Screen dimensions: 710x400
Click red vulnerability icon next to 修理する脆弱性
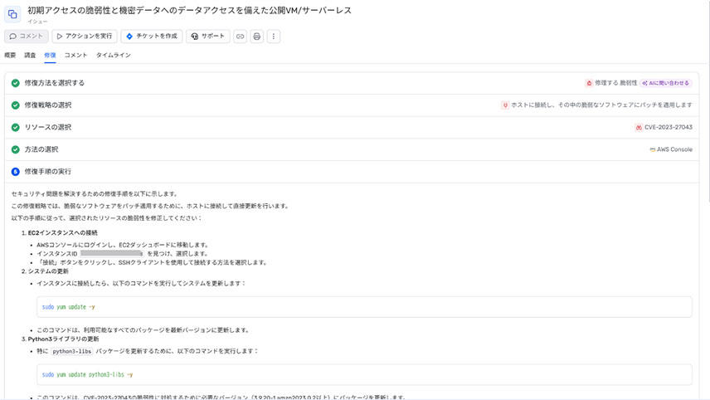(589, 83)
